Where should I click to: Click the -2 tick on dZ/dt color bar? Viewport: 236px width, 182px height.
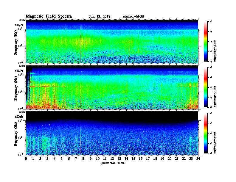coord(211,113)
